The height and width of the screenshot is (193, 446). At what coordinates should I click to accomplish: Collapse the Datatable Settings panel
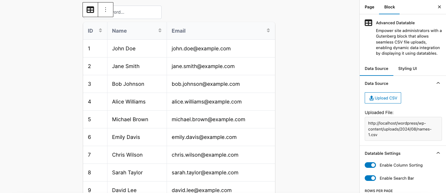(438, 153)
